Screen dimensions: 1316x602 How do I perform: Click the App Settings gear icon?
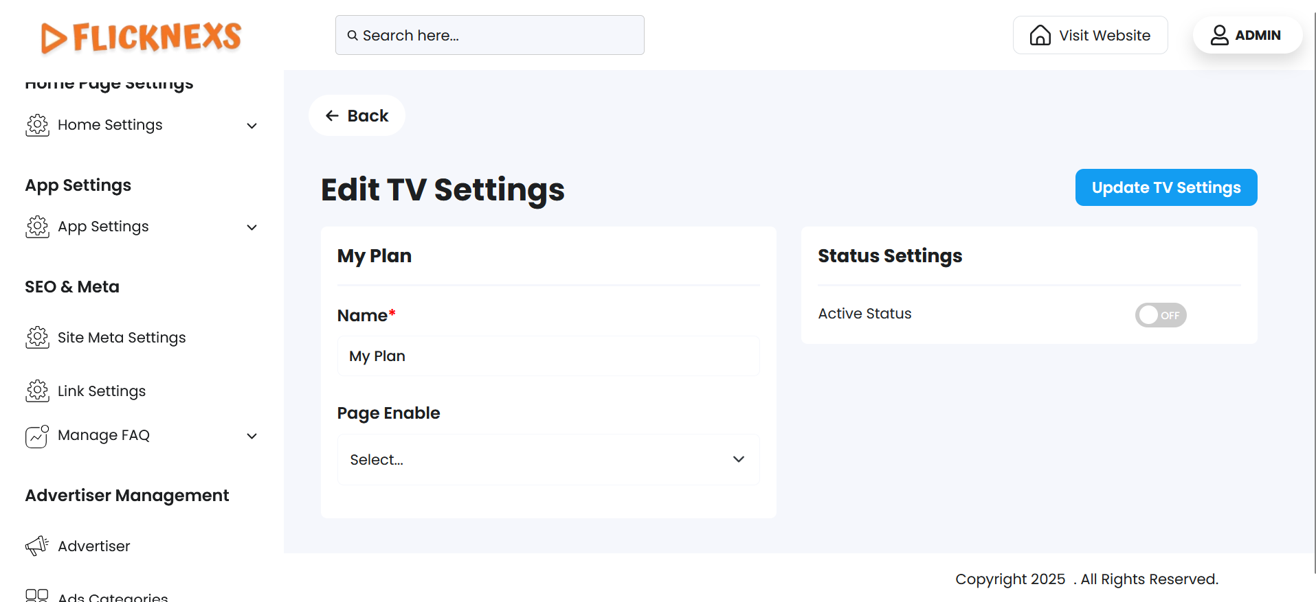click(x=37, y=227)
